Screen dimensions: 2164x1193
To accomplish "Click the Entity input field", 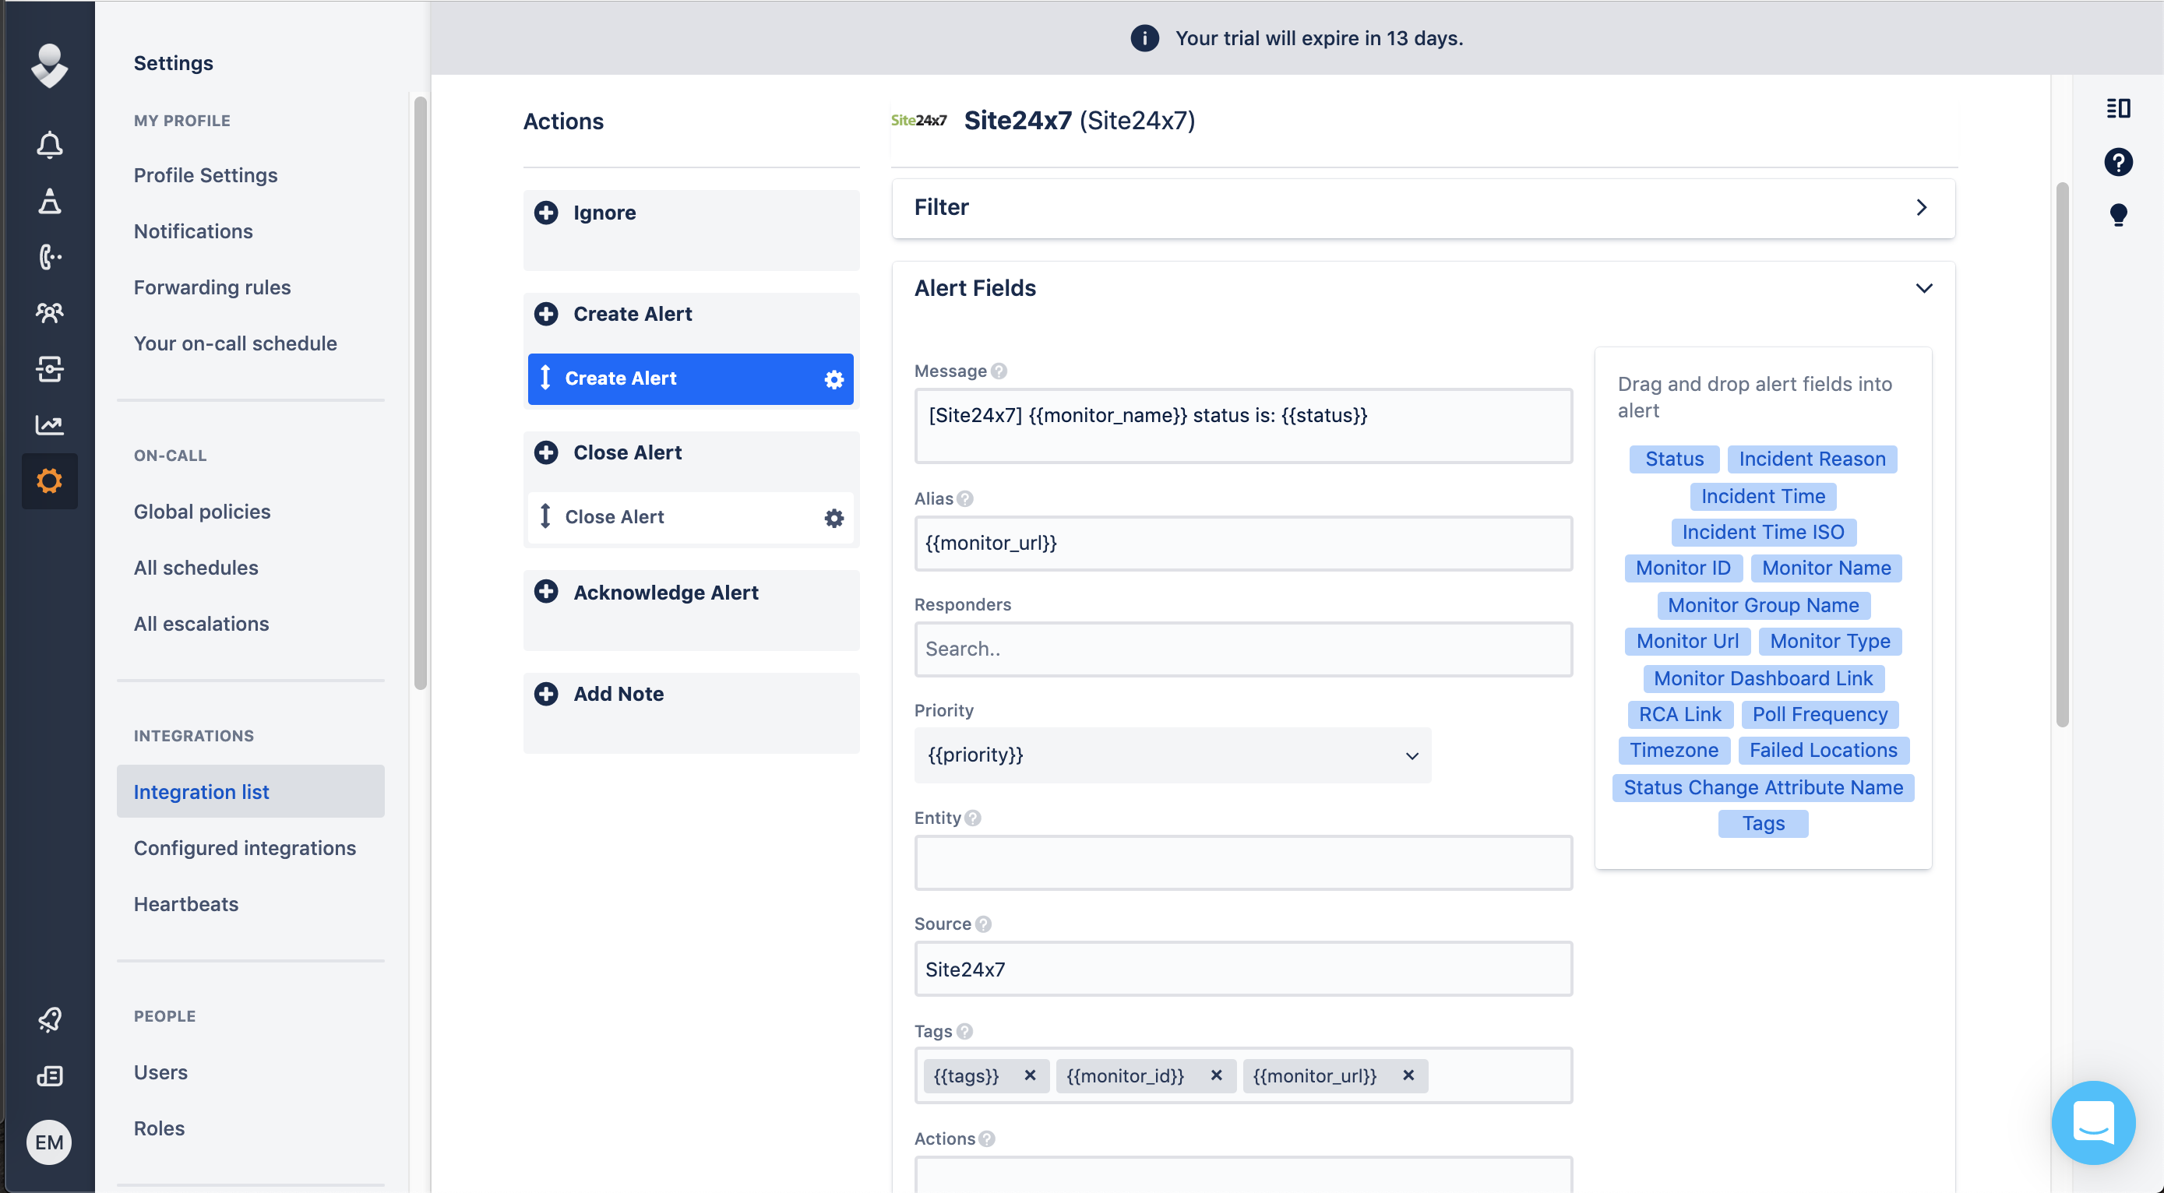I will (1242, 862).
